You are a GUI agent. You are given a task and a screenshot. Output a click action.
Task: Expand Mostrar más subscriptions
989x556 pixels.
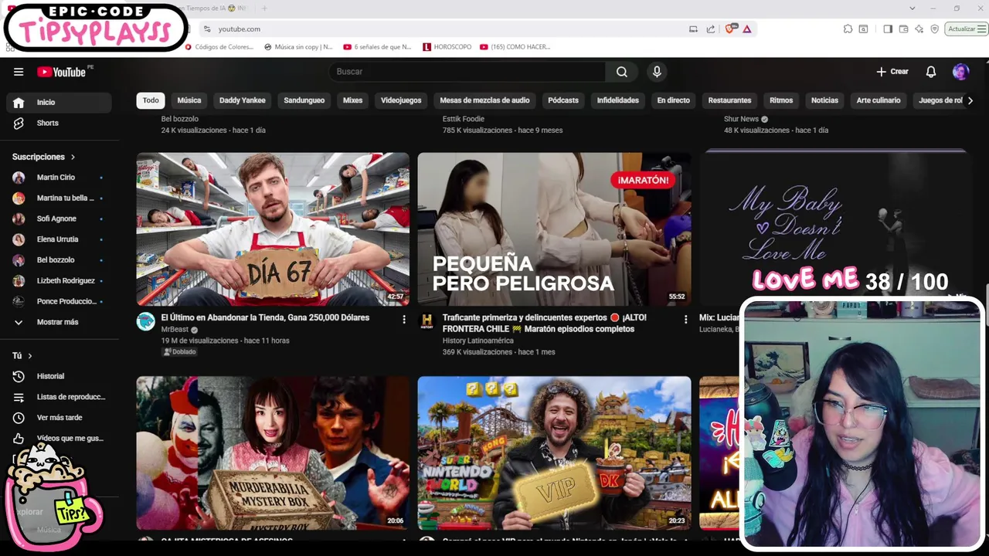click(59, 322)
